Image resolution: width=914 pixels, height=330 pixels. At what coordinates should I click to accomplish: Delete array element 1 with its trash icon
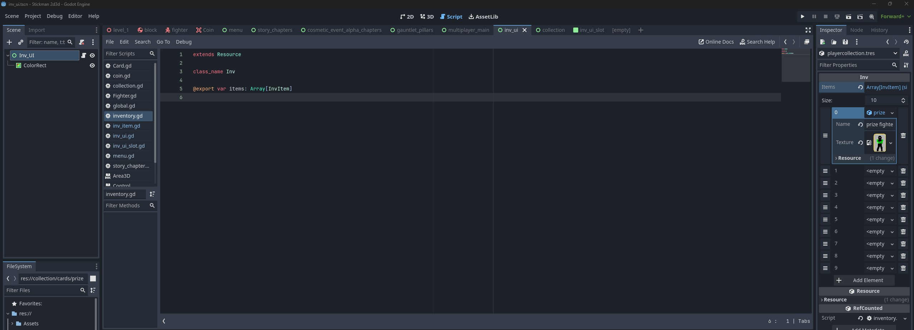903,171
